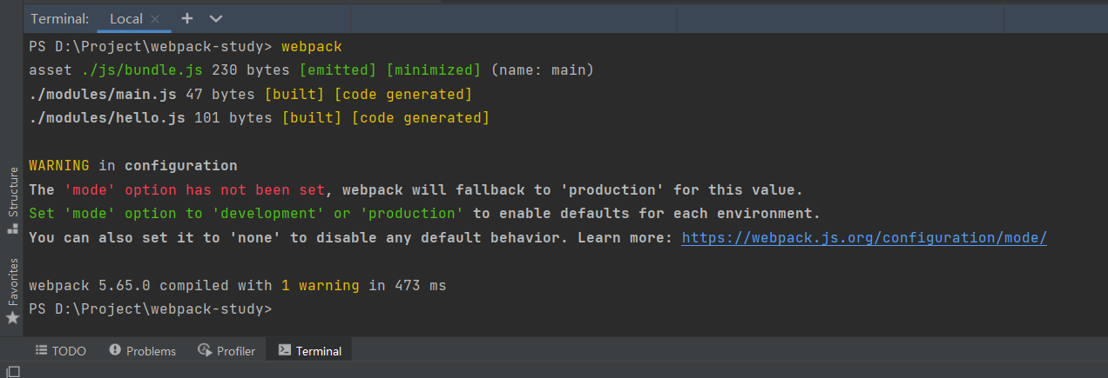Screen dimensions: 1108x378
Task: Toggle the Terminal tool window button
Action: tap(310, 351)
